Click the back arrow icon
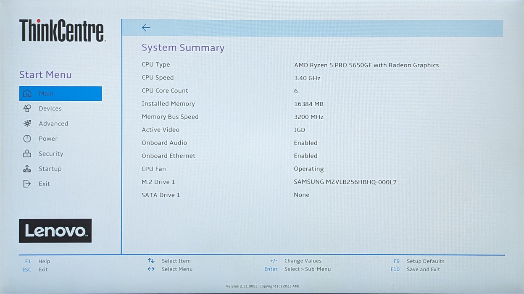 [146, 28]
